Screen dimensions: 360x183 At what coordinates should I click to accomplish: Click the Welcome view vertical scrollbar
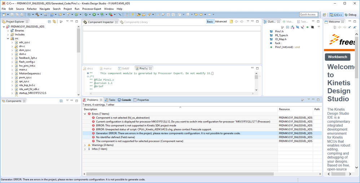356,102
